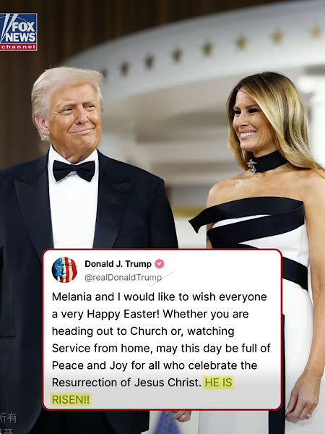Open the flag-painted profile avatar
Image resolution: width=325 pixels, height=434 pixels.
[65, 270]
